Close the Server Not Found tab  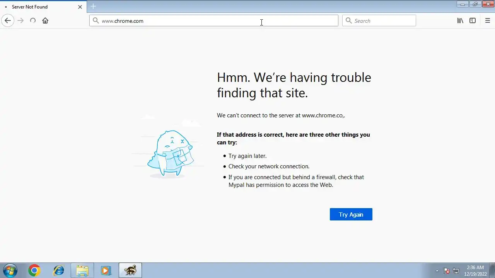tap(80, 7)
